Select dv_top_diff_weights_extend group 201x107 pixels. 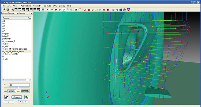coord(17,51)
